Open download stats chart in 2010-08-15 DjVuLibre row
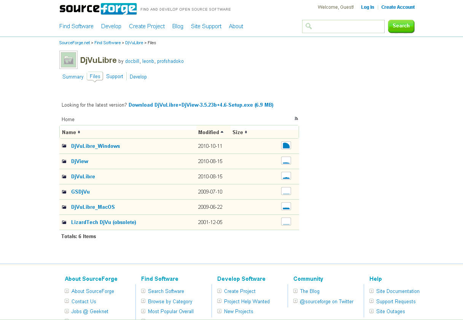This screenshot has height=320, width=463. pos(286,176)
